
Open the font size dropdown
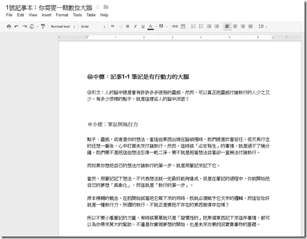click(116, 26)
